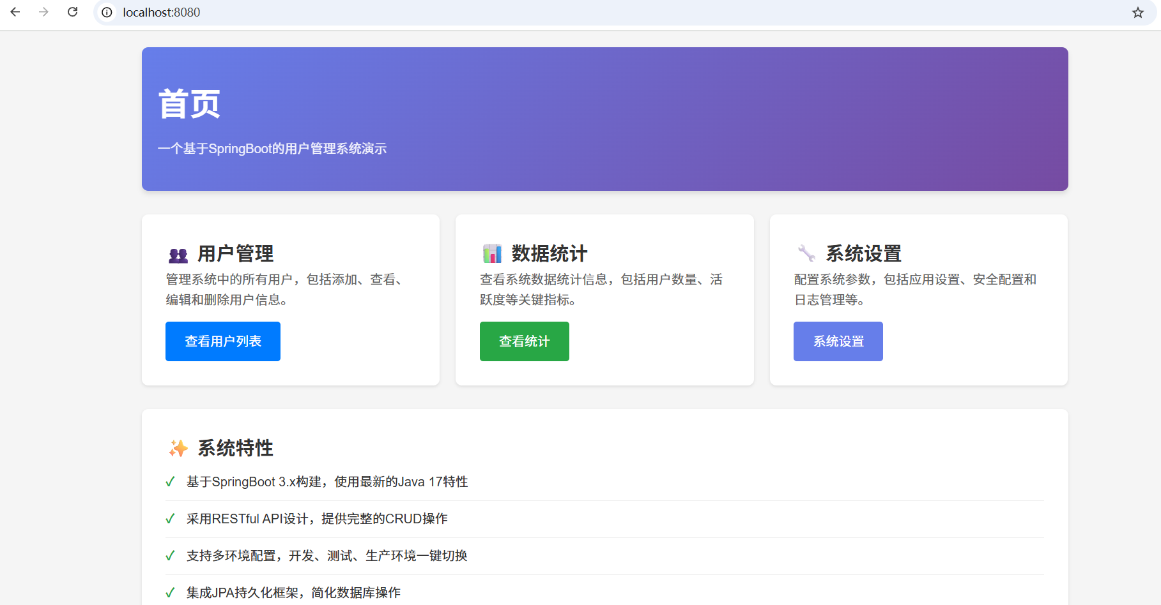This screenshot has width=1161, height=605.
Task: Click the 系统特性 sparkles icon
Action: pyautogui.click(x=176, y=448)
